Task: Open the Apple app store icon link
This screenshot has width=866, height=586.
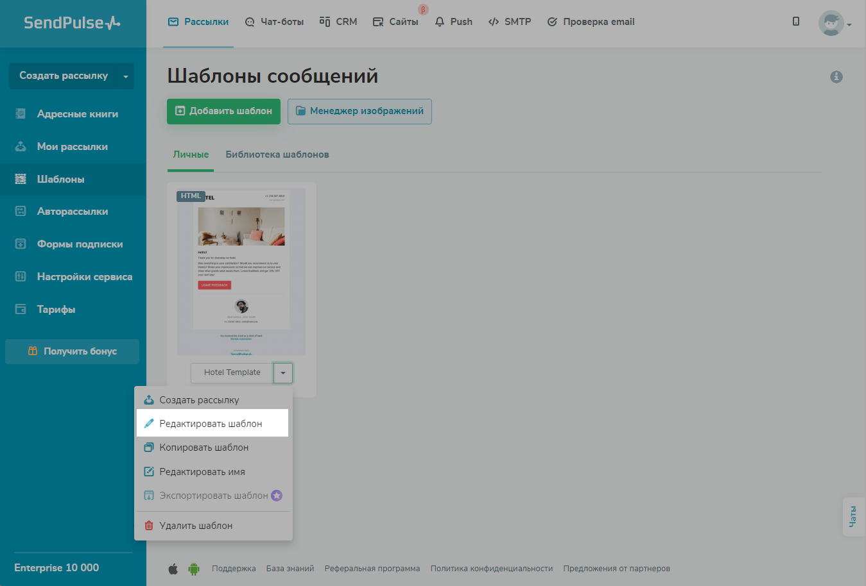Action: (173, 569)
